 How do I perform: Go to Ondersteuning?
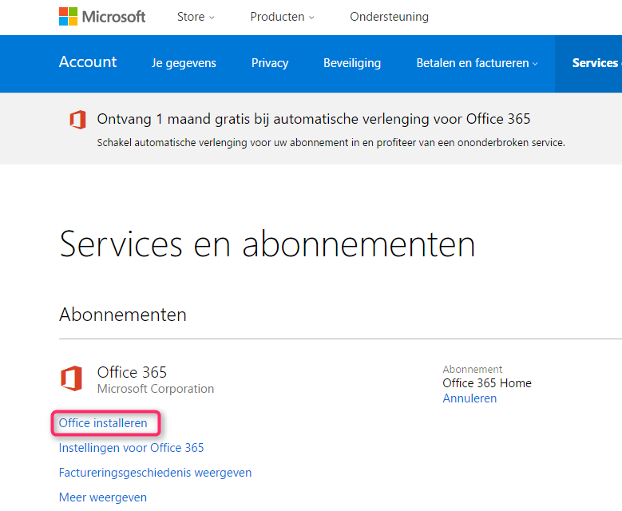[x=389, y=17]
